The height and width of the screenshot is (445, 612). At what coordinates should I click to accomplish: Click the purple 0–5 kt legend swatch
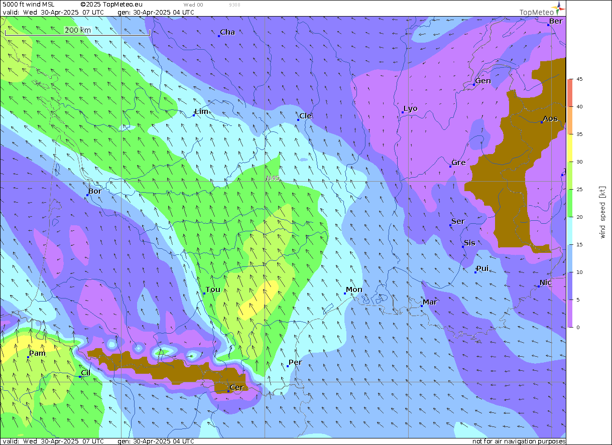tap(570, 314)
